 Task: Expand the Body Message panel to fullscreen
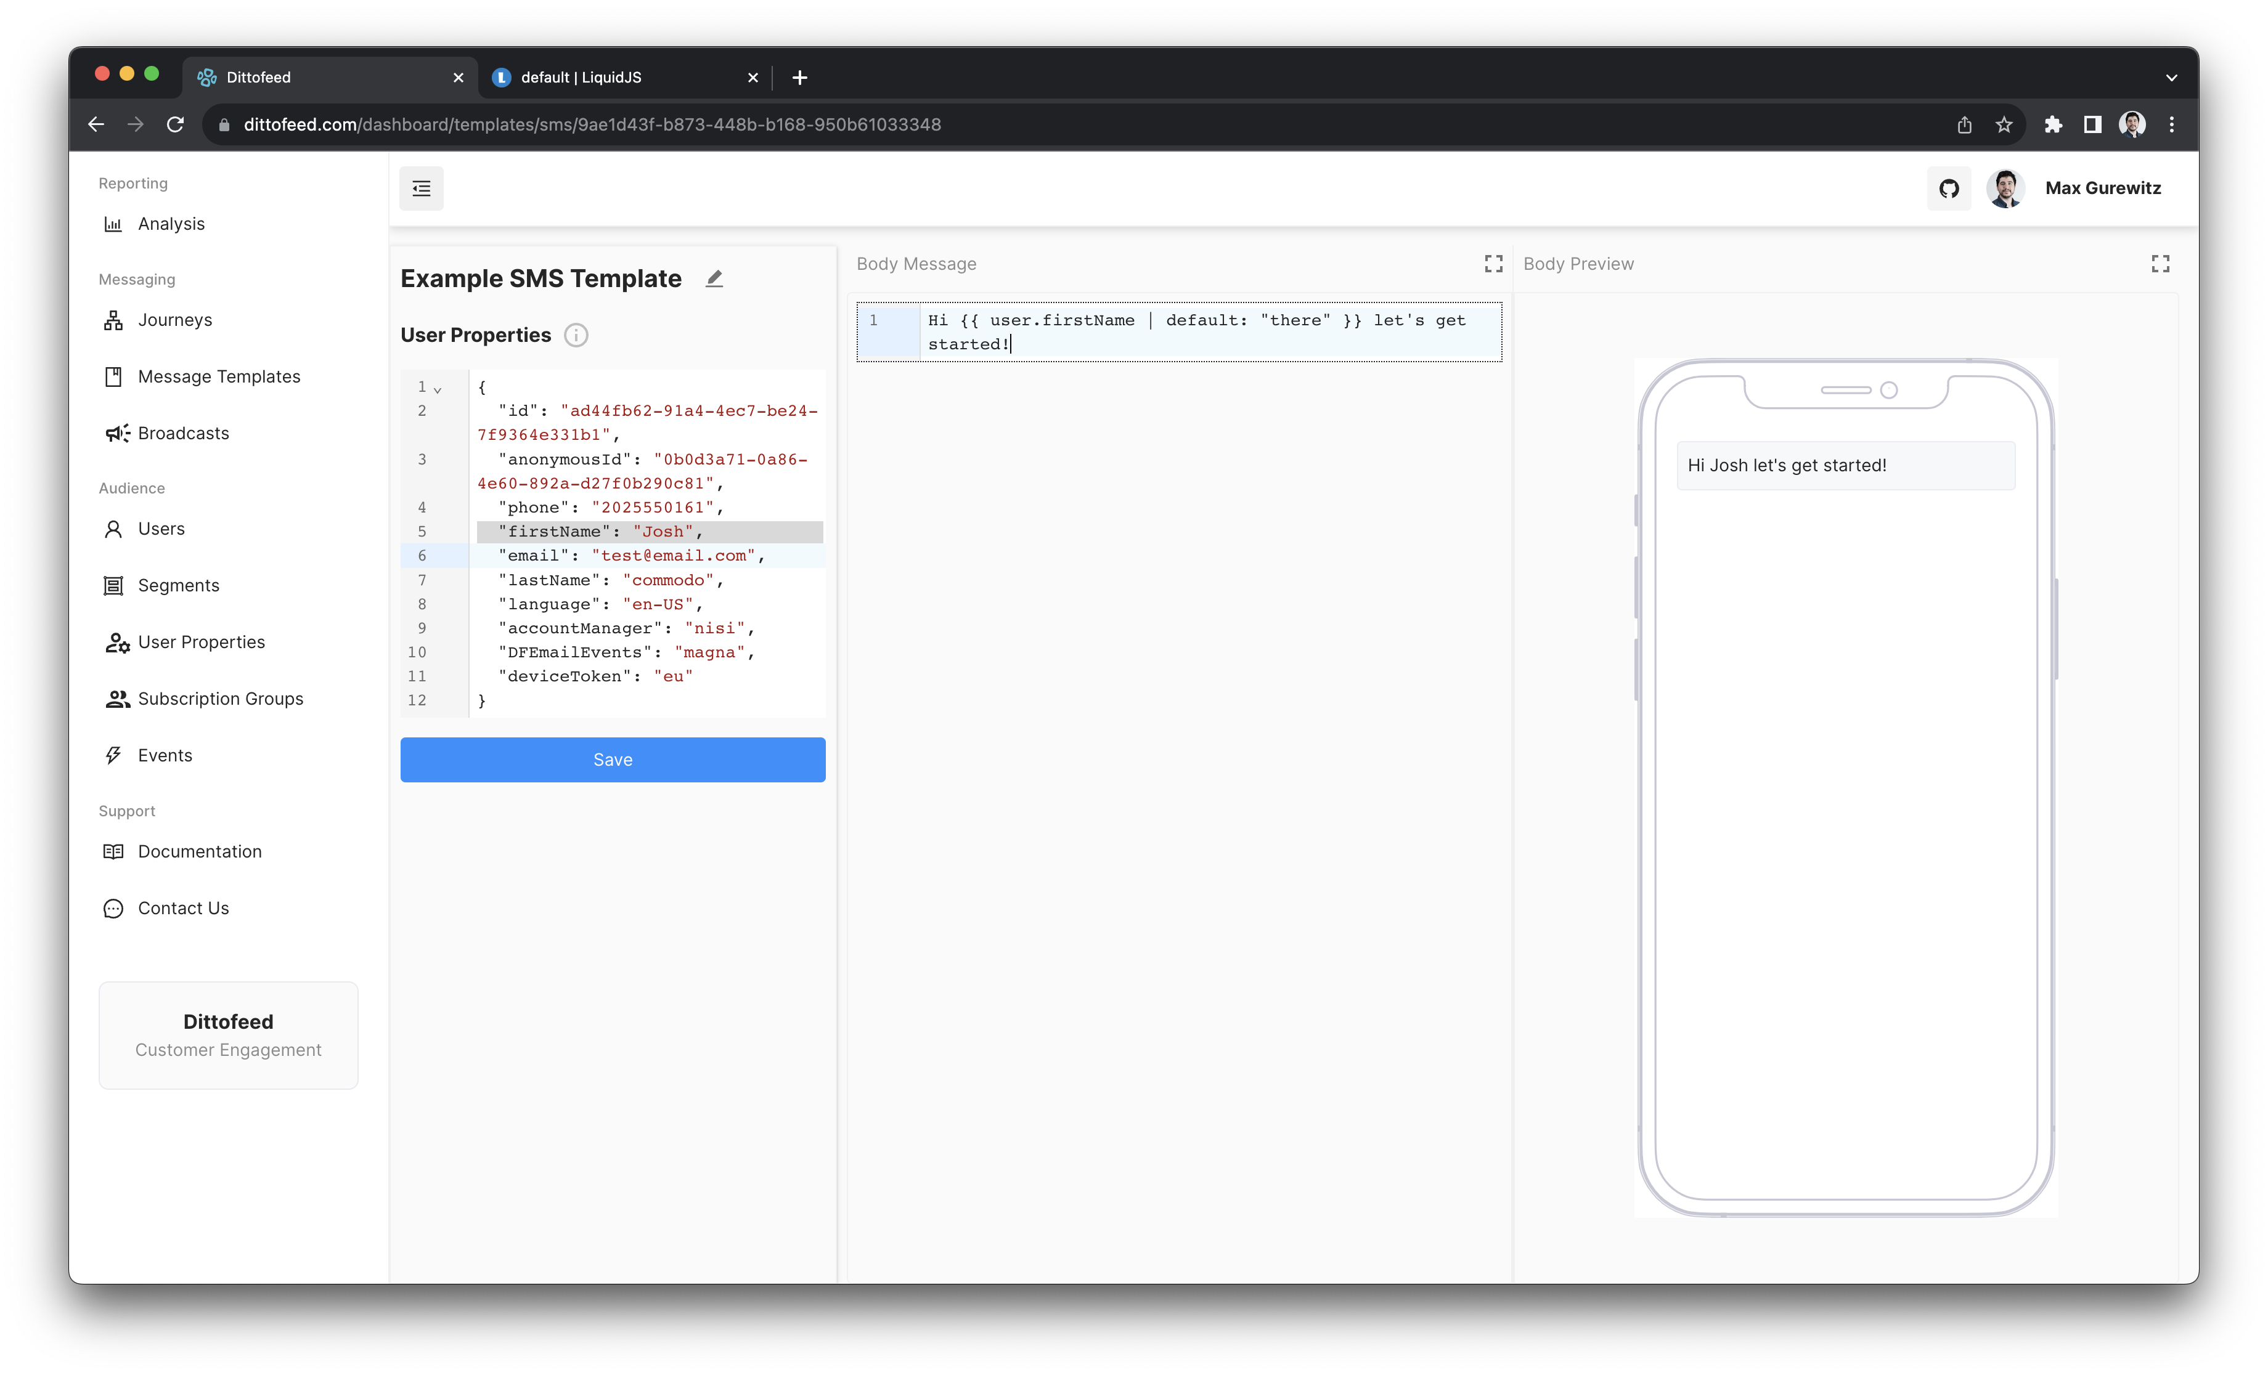coord(1493,264)
